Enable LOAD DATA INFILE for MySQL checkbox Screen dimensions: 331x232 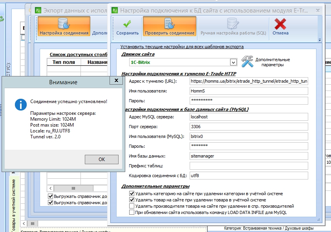[132, 212]
